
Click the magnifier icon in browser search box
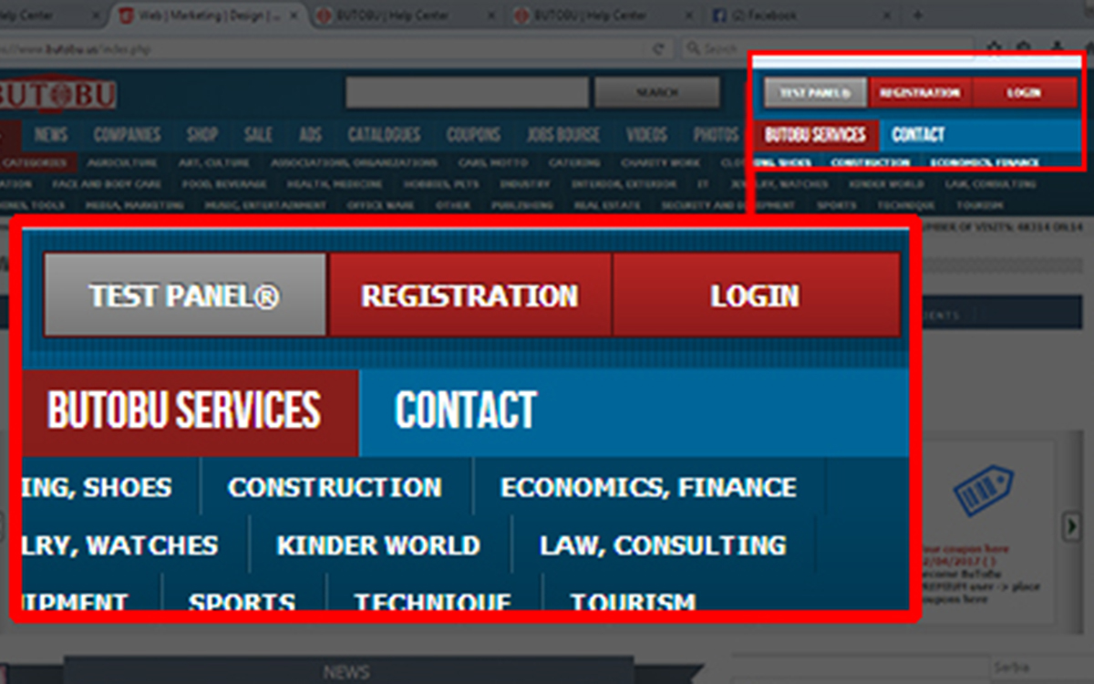[x=694, y=48]
